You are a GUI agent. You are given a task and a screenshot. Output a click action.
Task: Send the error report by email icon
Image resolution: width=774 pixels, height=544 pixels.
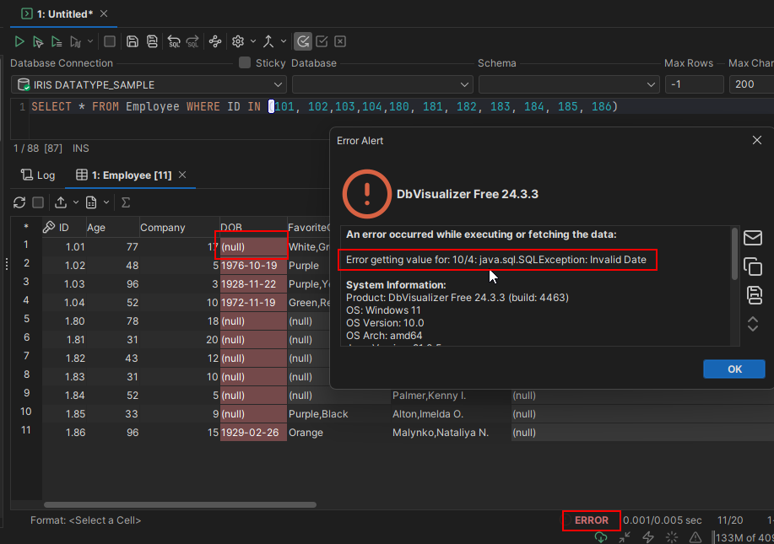(x=753, y=239)
